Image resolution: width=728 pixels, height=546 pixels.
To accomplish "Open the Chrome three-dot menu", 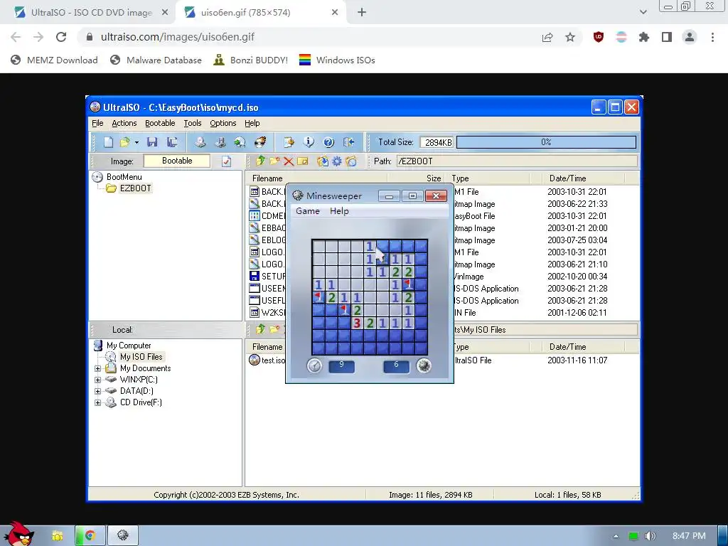I will (x=712, y=37).
